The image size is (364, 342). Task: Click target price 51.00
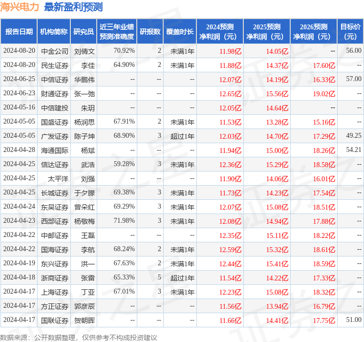pos(354,320)
